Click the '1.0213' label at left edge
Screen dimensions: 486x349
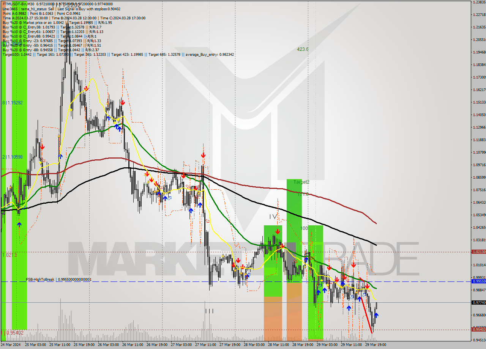(9, 255)
